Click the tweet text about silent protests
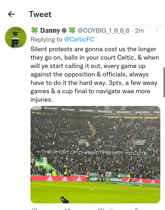The width and height of the screenshot is (165, 210). coord(95,74)
